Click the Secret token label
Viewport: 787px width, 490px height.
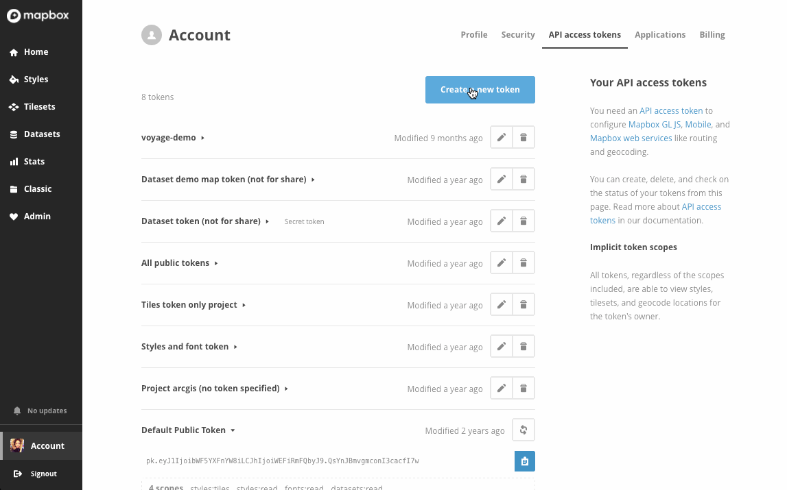tap(304, 221)
